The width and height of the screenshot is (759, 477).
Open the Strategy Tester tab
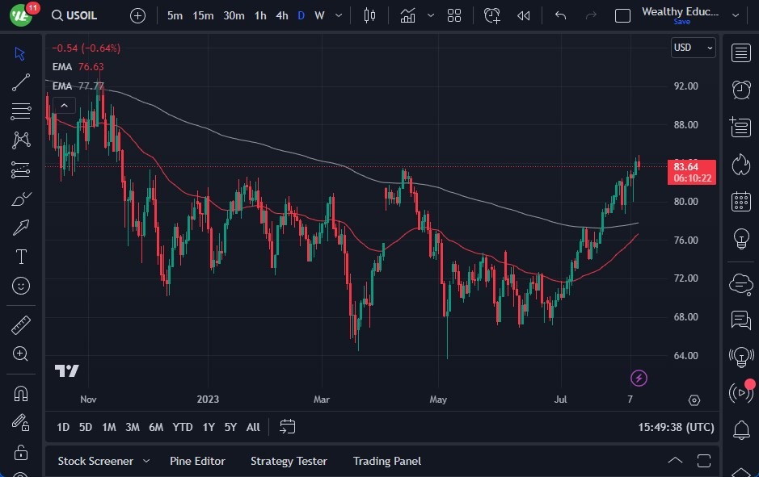point(289,461)
